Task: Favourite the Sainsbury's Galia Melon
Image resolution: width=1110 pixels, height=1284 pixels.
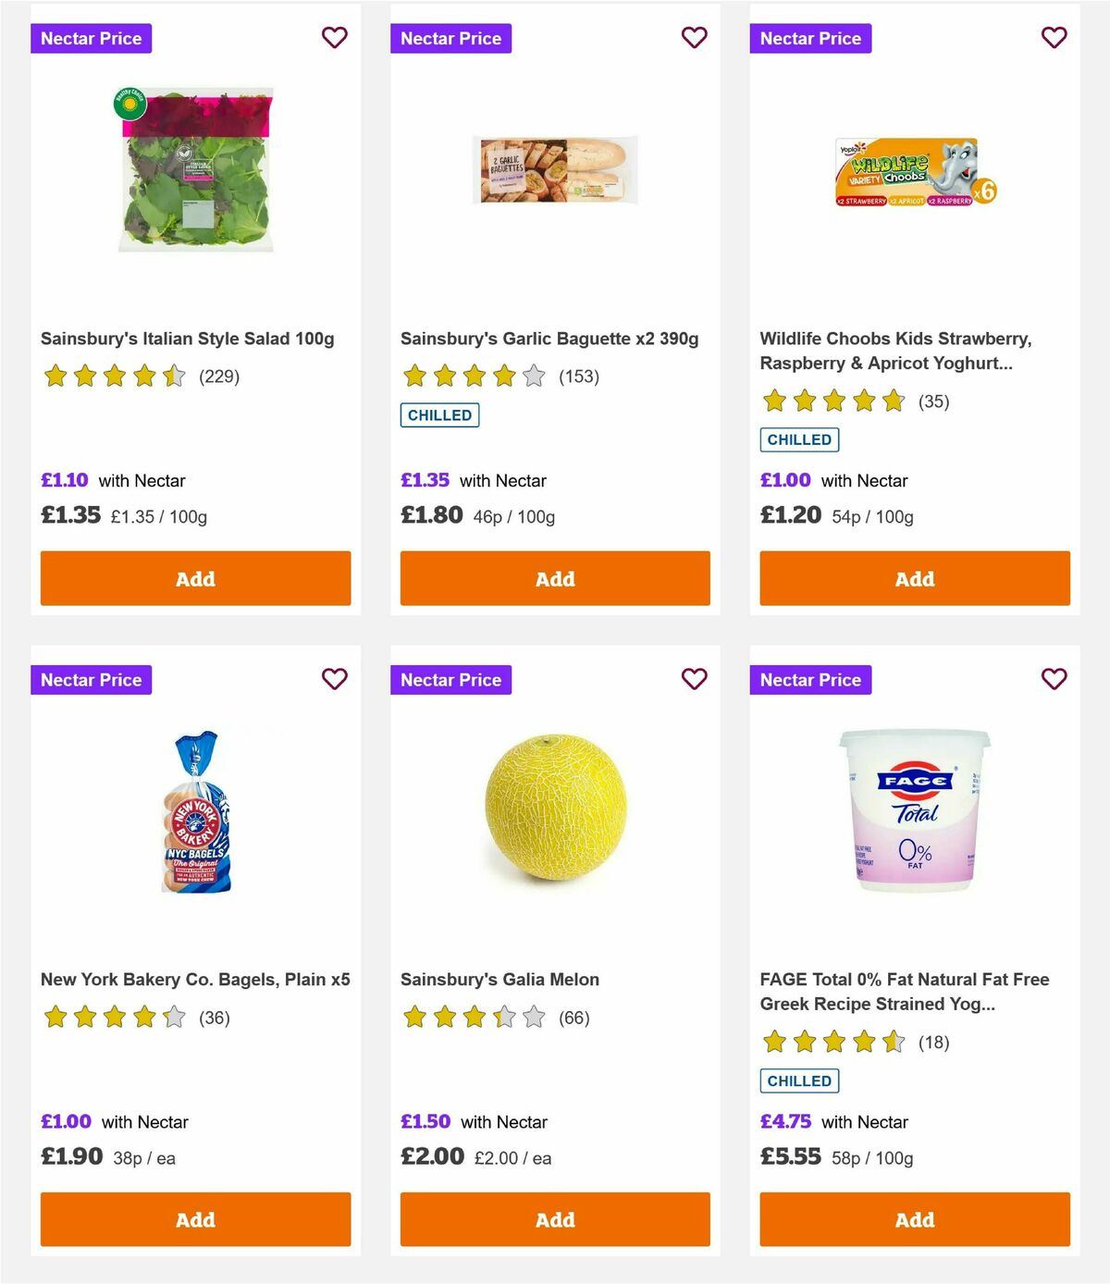Action: [x=695, y=679]
